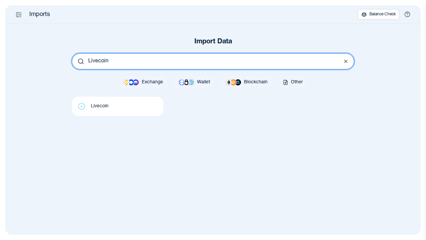Select the Livecoin result card

click(117, 106)
